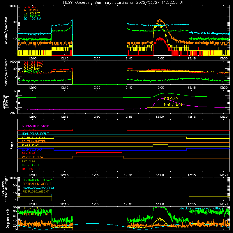Select the BAD_PACKETS flag label
233x233 pixels.
click(32, 169)
